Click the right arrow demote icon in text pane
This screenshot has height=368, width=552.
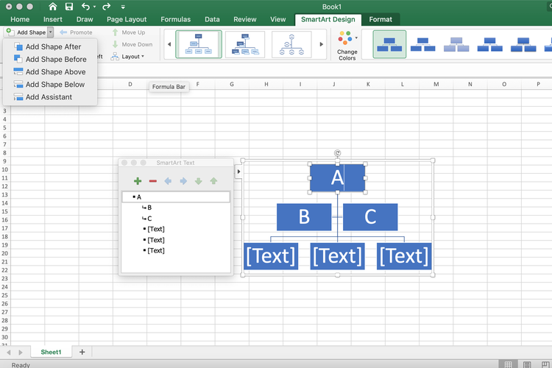pos(183,181)
